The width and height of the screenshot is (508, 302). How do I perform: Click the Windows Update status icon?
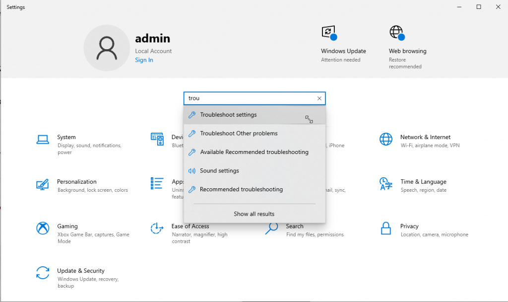[328, 32]
